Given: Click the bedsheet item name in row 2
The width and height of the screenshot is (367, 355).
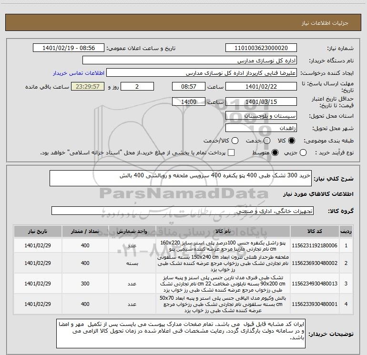Looking at the screenshot, I should pos(223,263).
